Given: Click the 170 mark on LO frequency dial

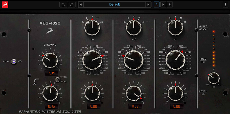Looking at the screenshot, I should [106, 55].
